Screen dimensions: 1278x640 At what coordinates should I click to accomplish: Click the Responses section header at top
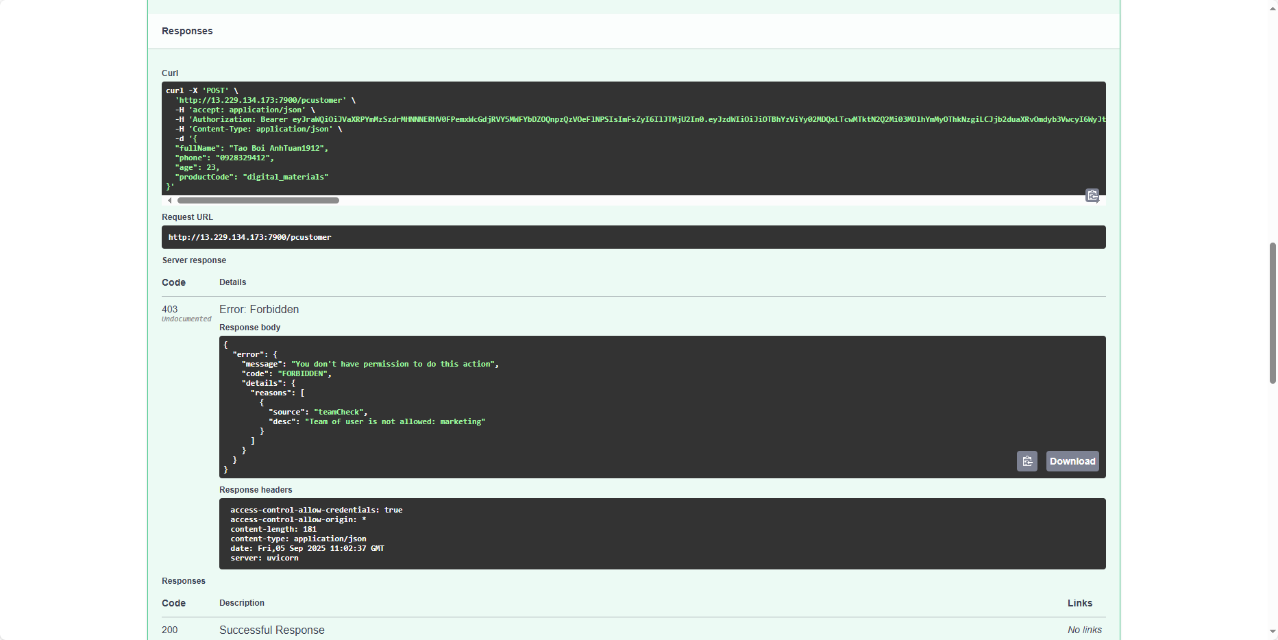187,31
